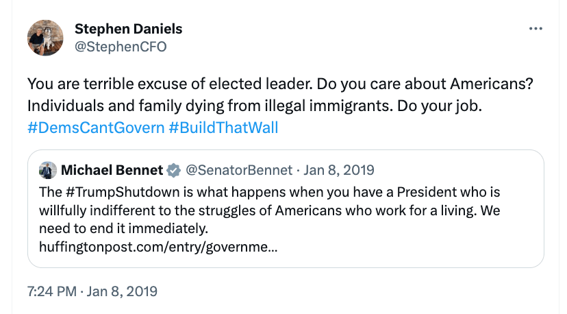Open the #BuildThatWall hashtag
The image size is (567, 314).
tap(223, 128)
